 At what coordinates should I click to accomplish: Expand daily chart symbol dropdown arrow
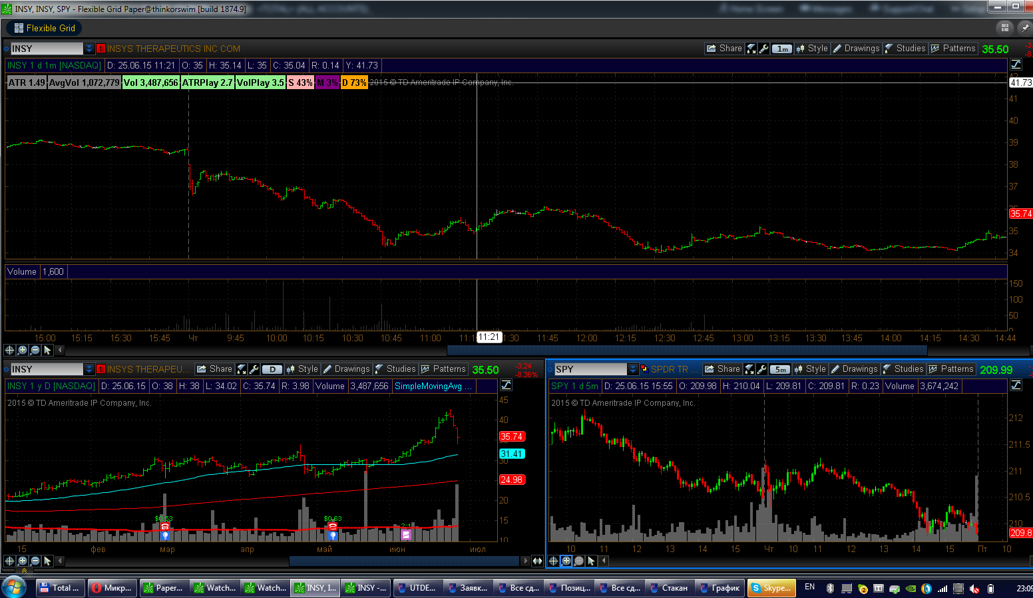point(89,369)
